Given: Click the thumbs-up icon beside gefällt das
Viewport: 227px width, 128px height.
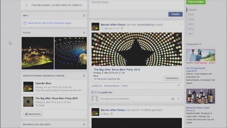Looking at the screenshot, I should [x=93, y=92].
